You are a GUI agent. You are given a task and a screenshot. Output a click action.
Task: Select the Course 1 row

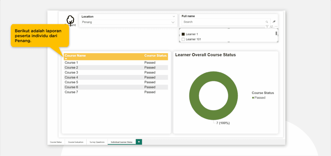coord(116,63)
